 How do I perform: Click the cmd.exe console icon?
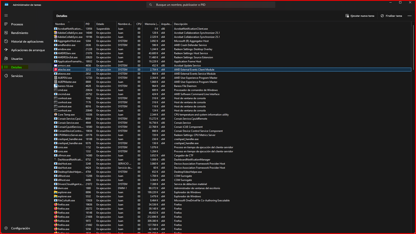pos(56,90)
